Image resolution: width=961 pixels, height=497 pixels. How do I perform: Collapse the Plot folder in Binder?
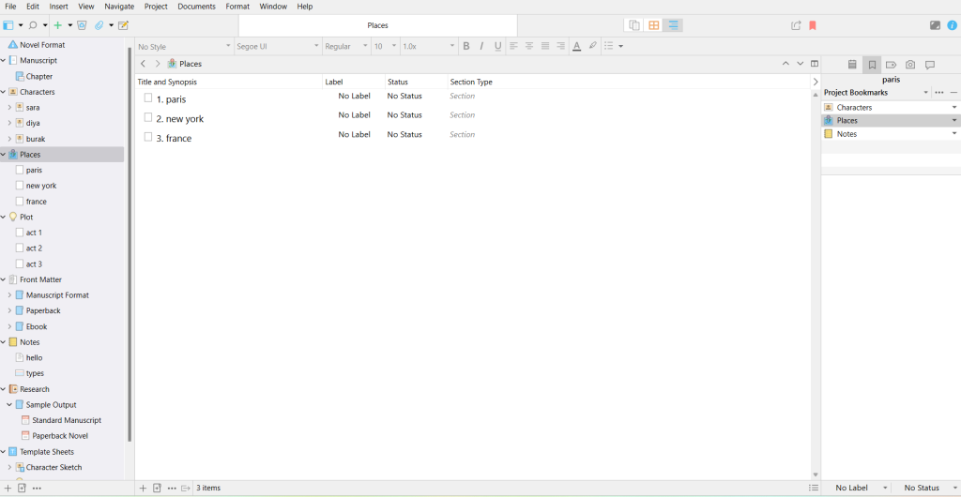click(x=4, y=217)
